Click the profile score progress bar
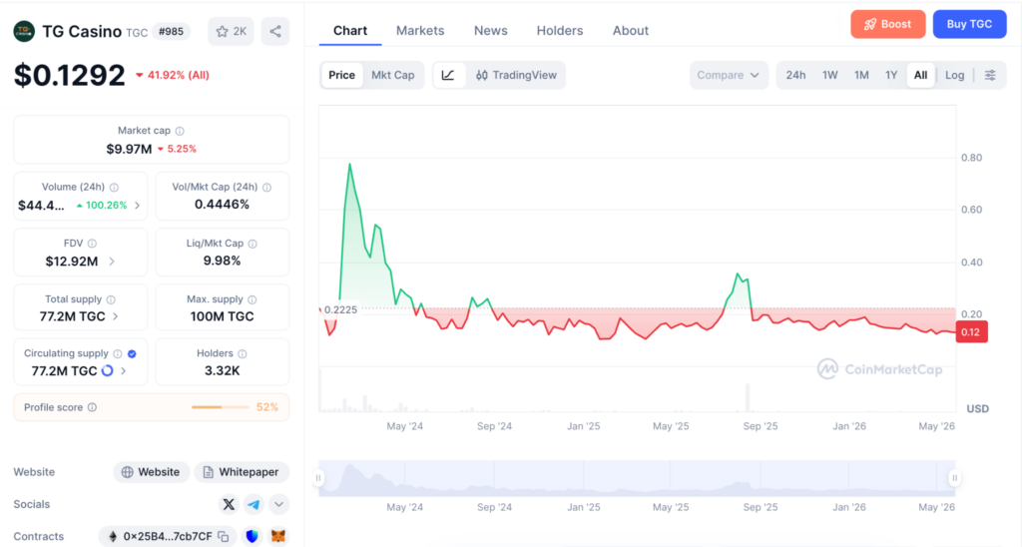 coord(221,407)
